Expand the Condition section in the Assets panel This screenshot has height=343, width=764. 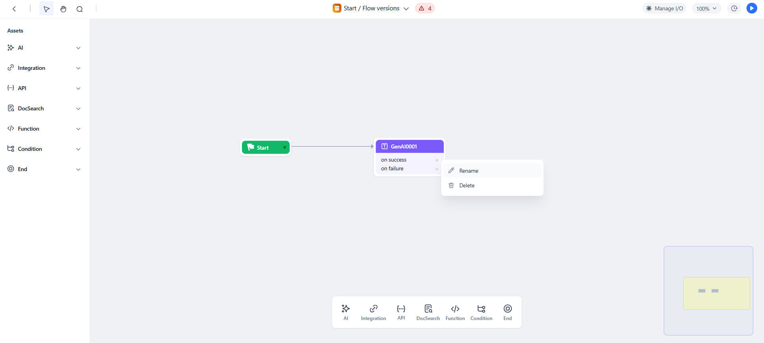click(x=78, y=149)
